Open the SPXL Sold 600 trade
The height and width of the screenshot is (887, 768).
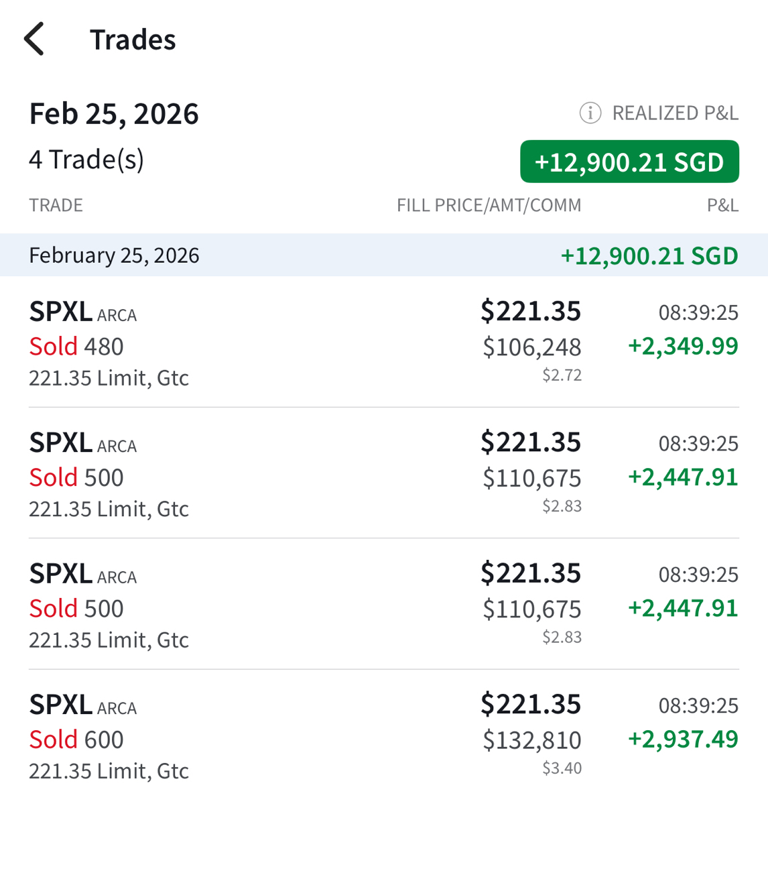tap(384, 735)
